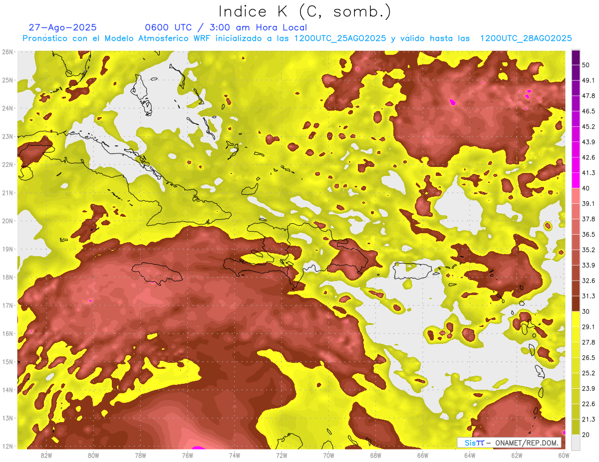Click the color bar value '45.2'
Screen dimensions: 599x462
(589, 127)
